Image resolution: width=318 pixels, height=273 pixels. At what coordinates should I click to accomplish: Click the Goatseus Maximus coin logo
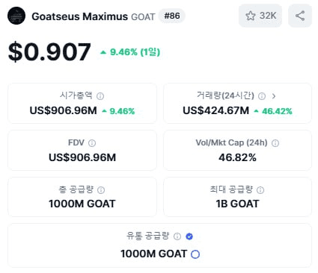(x=16, y=16)
